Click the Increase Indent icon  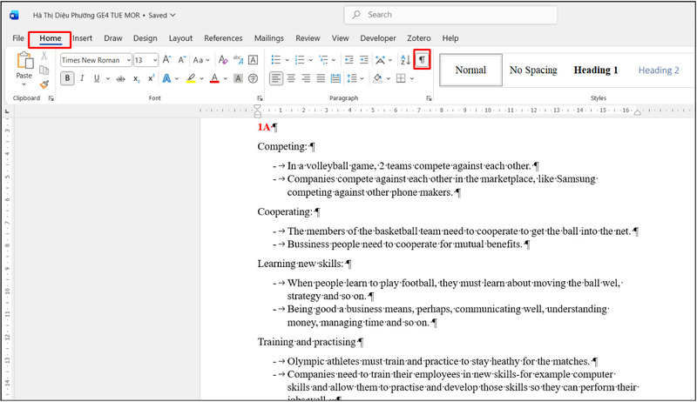coord(364,59)
